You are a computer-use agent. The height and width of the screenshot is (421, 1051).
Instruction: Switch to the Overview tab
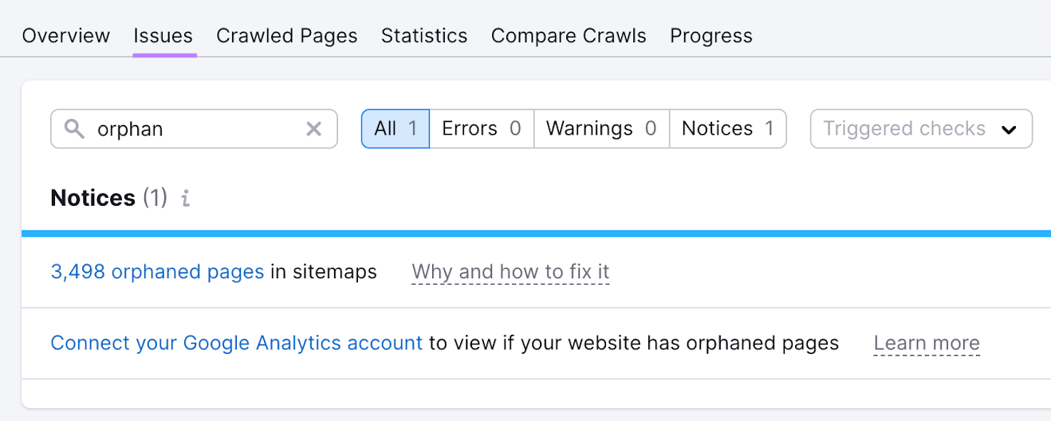66,36
